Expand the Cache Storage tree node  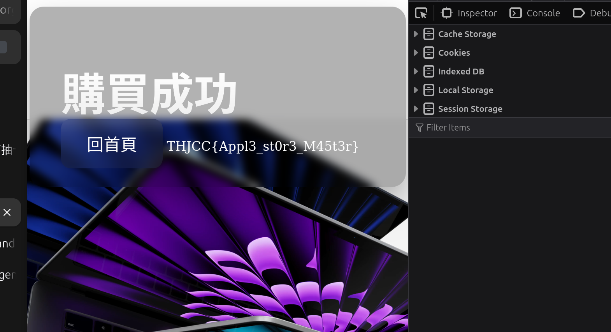(x=416, y=34)
